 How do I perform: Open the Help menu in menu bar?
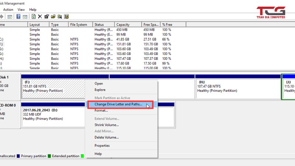(x=33, y=10)
